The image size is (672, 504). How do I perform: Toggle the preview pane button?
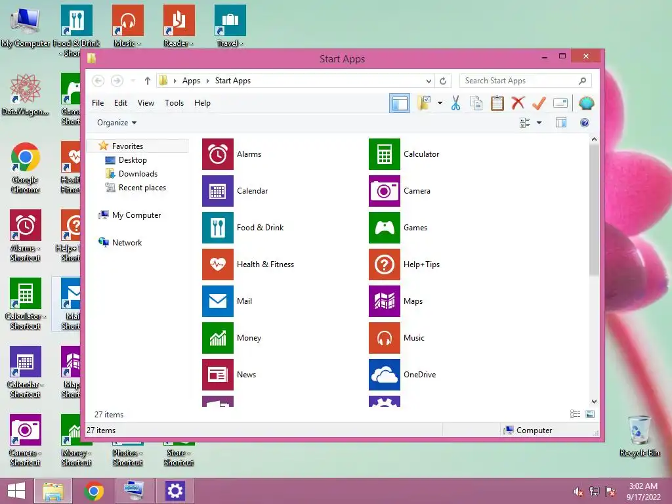pos(561,123)
